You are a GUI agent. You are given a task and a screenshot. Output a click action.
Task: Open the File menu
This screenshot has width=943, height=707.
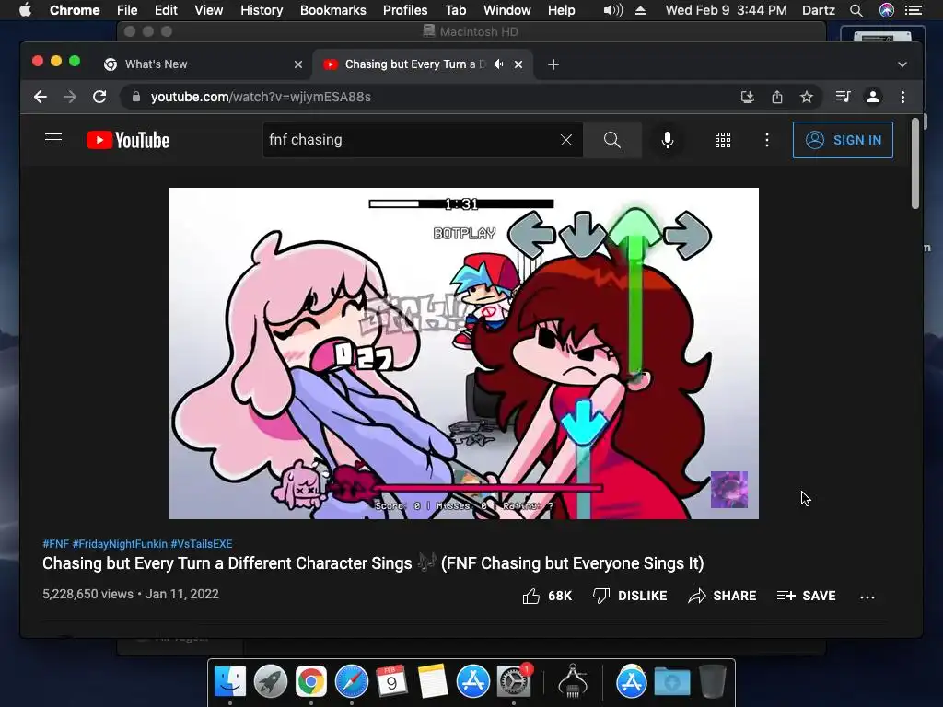127,10
